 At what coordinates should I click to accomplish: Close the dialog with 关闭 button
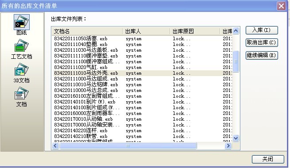[x=268, y=159]
